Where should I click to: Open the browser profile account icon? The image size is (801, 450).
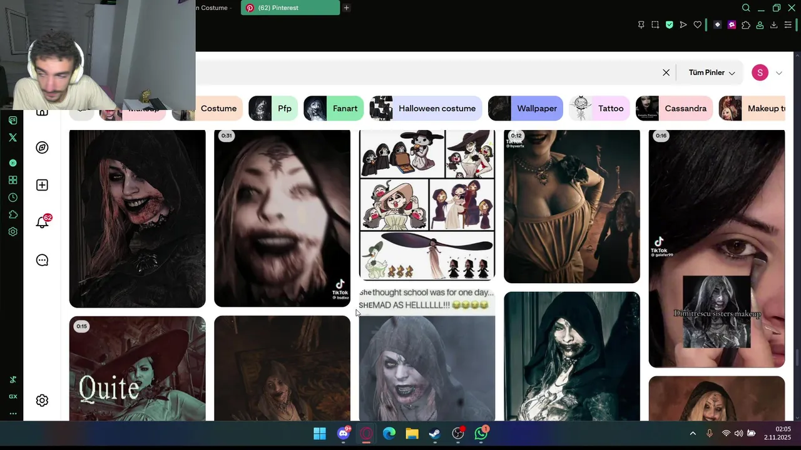click(x=760, y=25)
